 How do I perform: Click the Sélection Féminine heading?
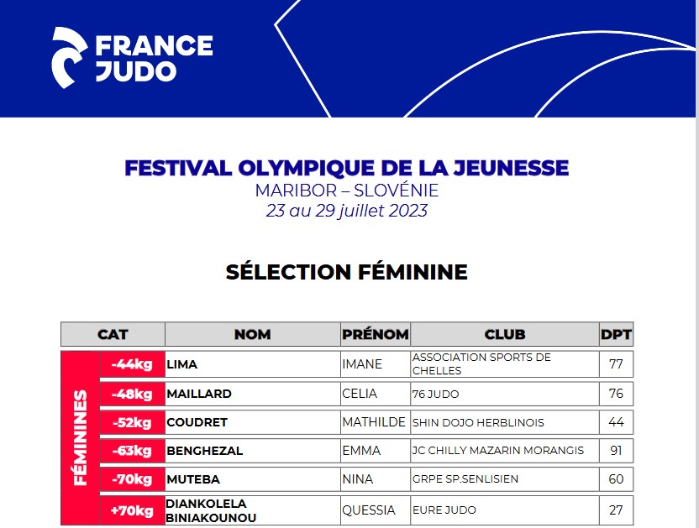(x=347, y=272)
